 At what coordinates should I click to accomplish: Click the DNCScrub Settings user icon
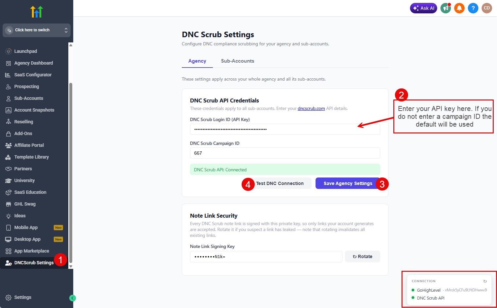coord(9,263)
